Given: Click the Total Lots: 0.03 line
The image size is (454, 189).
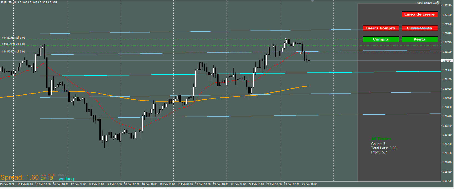Looking at the screenshot, I should click(x=384, y=148).
